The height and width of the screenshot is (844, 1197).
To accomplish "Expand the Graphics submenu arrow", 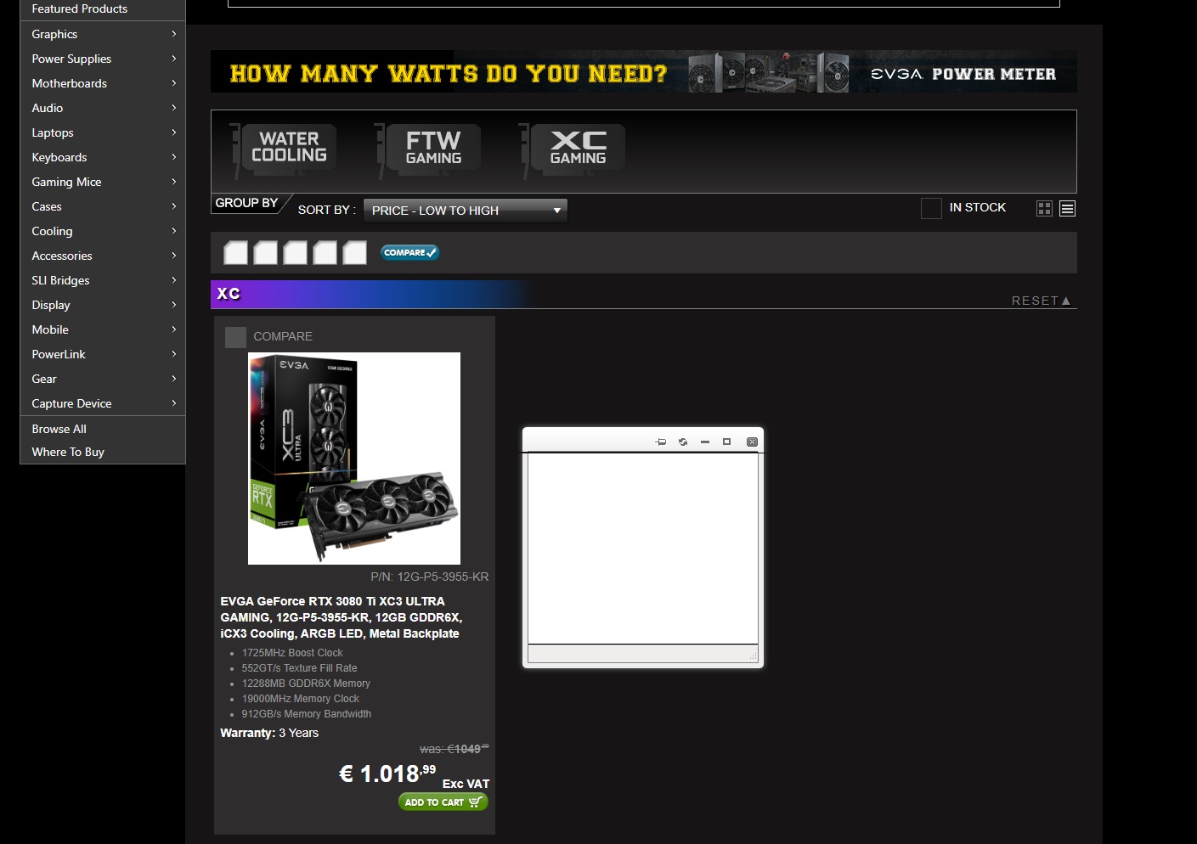I will point(173,34).
